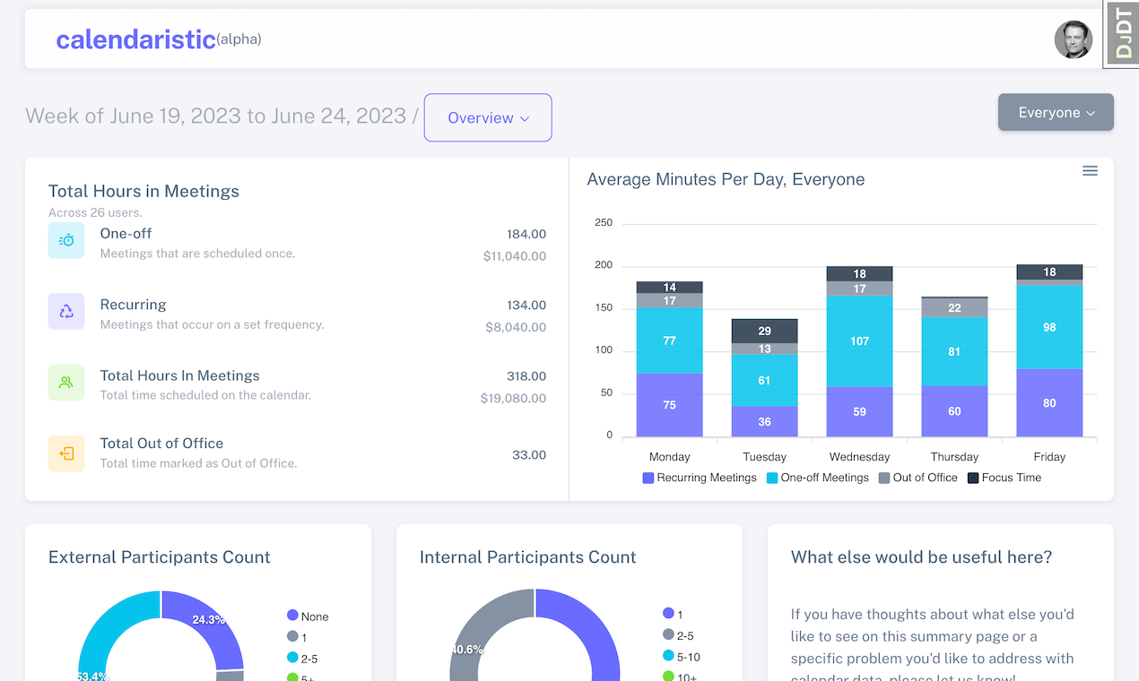The height and width of the screenshot is (681, 1139).
Task: Click the Friday axis label
Action: coord(1049,457)
